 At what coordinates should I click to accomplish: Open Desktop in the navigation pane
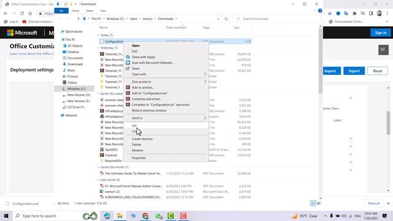click(73, 52)
